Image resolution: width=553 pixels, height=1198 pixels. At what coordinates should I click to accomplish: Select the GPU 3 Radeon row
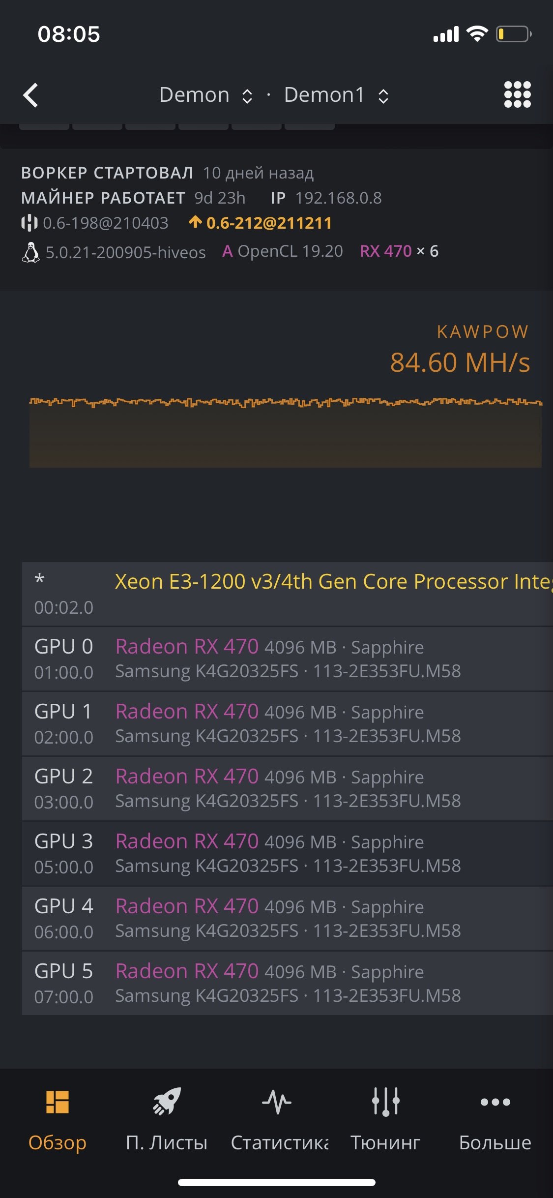pos(288,853)
